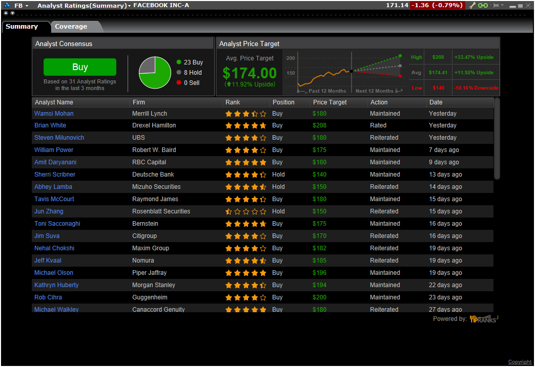Expand the Analyst Ratings(Summary) dropdown arrow
Image resolution: width=535 pixels, height=367 pixels.
(x=130, y=6)
